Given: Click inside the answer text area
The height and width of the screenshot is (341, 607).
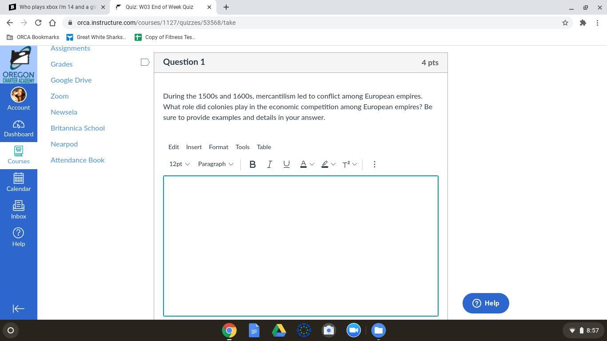Looking at the screenshot, I should coord(301,246).
